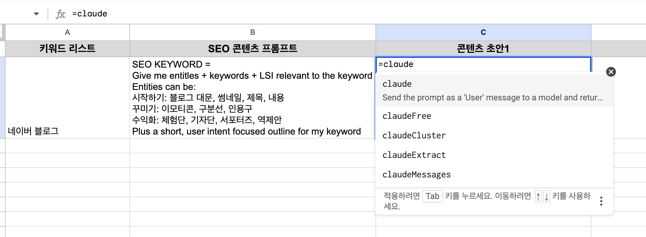The height and width of the screenshot is (237, 646).
Task: Select column C header
Action: 483,32
